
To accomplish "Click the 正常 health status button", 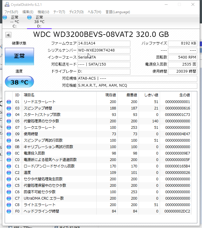I will tap(19, 56).
